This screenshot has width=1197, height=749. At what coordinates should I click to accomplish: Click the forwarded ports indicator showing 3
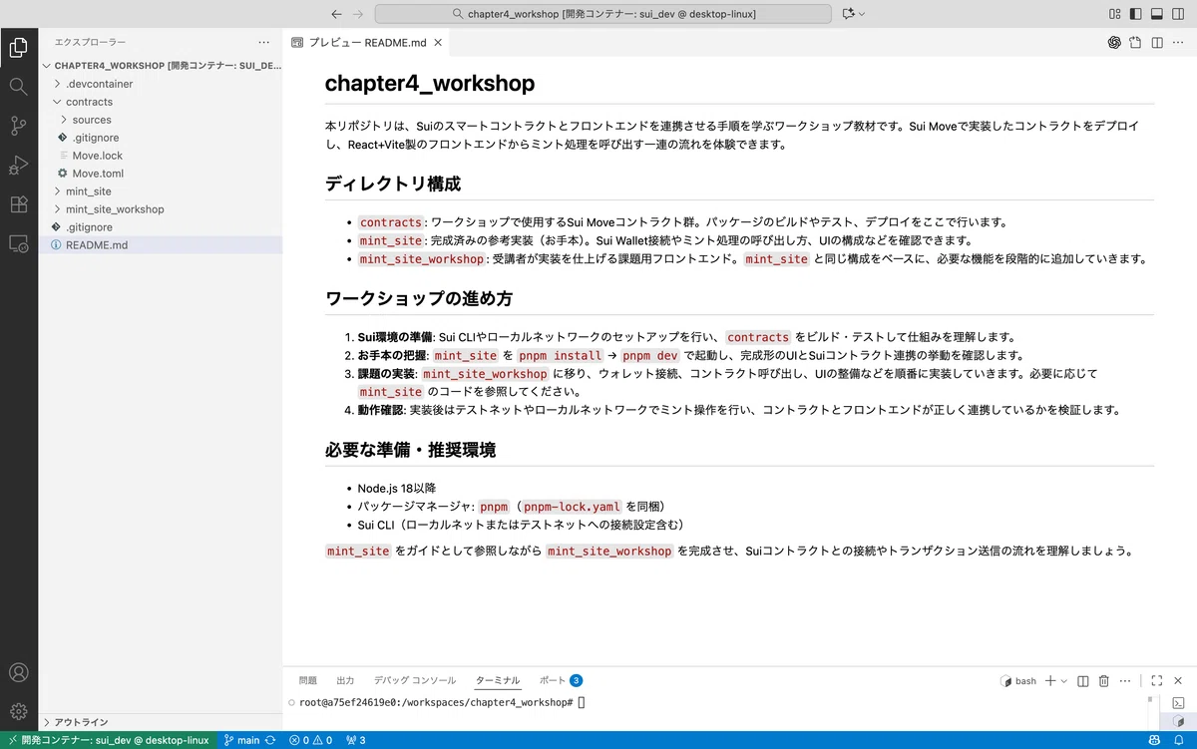point(355,740)
